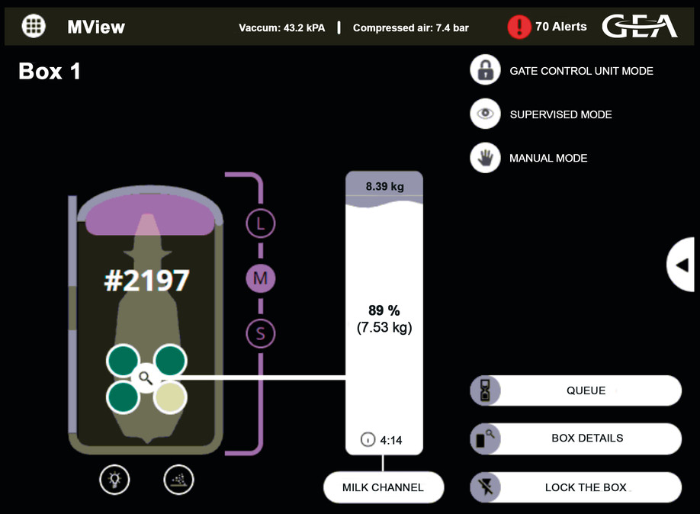Click the feed dispensing icon below the box

[179, 480]
